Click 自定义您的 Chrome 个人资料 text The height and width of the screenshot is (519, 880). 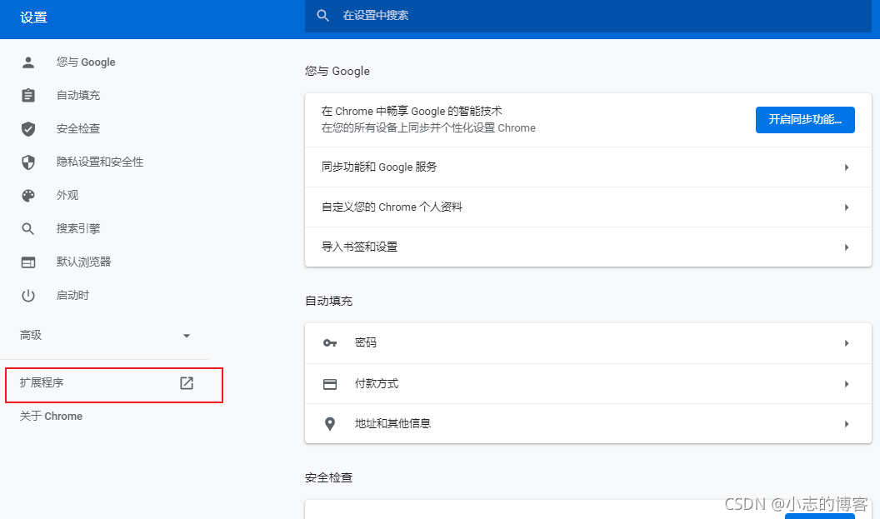point(392,207)
